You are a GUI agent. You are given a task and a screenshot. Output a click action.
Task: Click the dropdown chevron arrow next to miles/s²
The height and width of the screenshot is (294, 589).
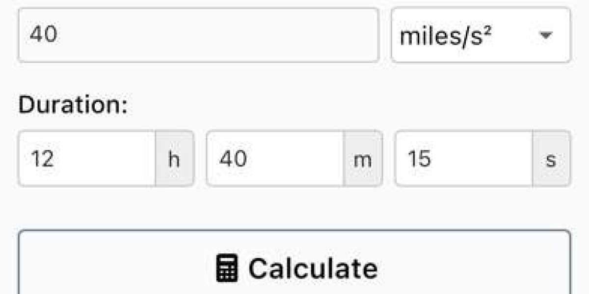546,35
